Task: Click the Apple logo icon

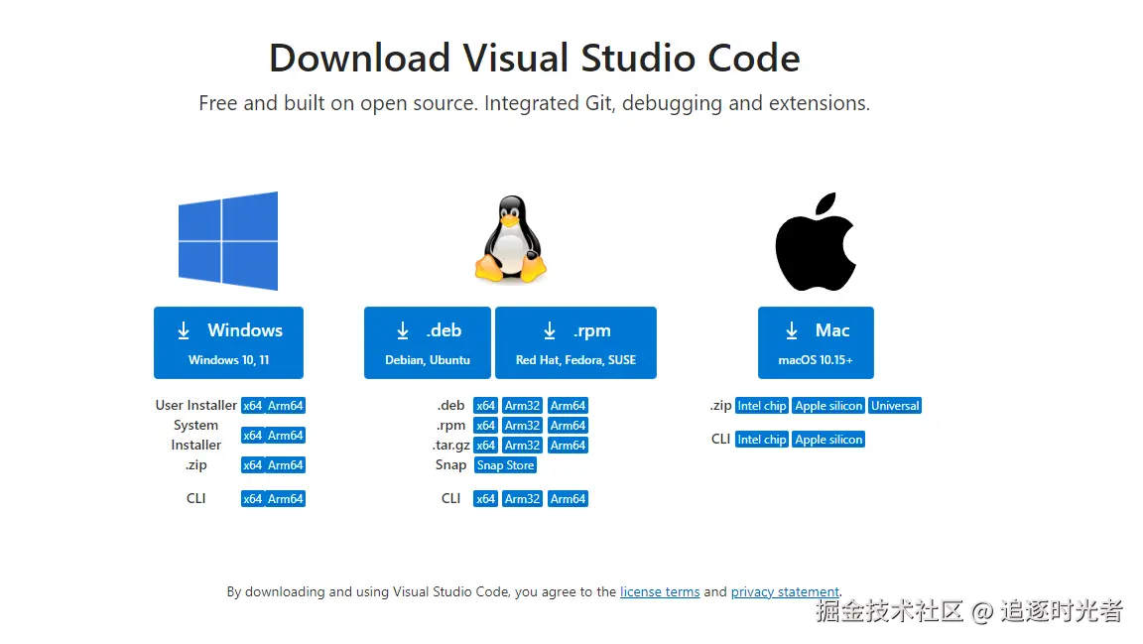Action: [816, 241]
